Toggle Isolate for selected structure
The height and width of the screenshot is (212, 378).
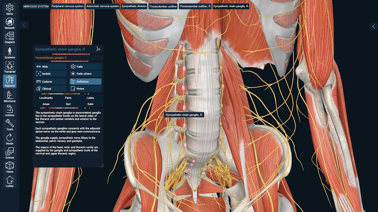click(51, 74)
